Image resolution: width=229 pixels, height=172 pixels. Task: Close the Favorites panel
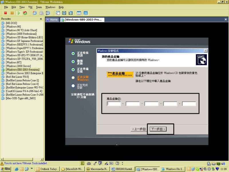click(x=41, y=19)
